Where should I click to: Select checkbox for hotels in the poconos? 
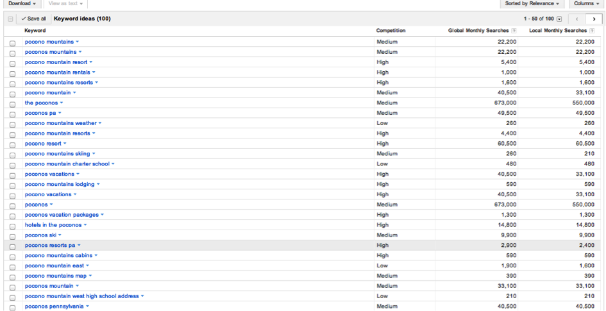click(x=12, y=226)
